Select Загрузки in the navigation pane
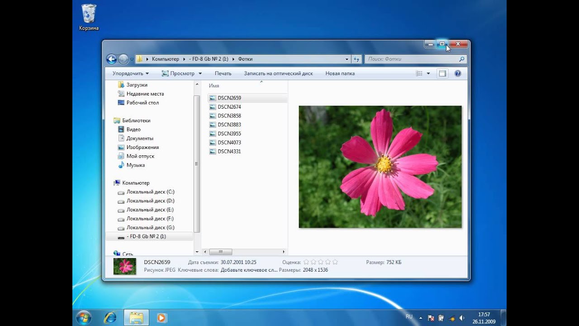This screenshot has height=326, width=579. click(137, 85)
